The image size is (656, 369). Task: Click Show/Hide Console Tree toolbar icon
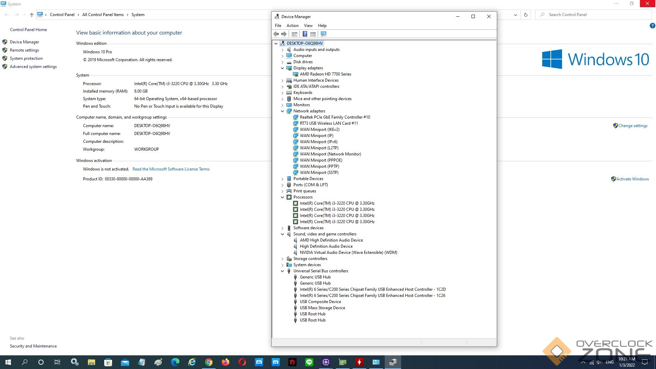point(295,34)
